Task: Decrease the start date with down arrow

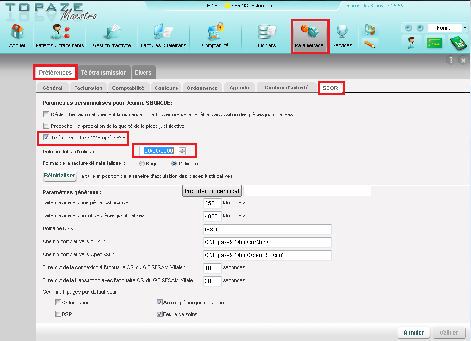Action: click(182, 153)
